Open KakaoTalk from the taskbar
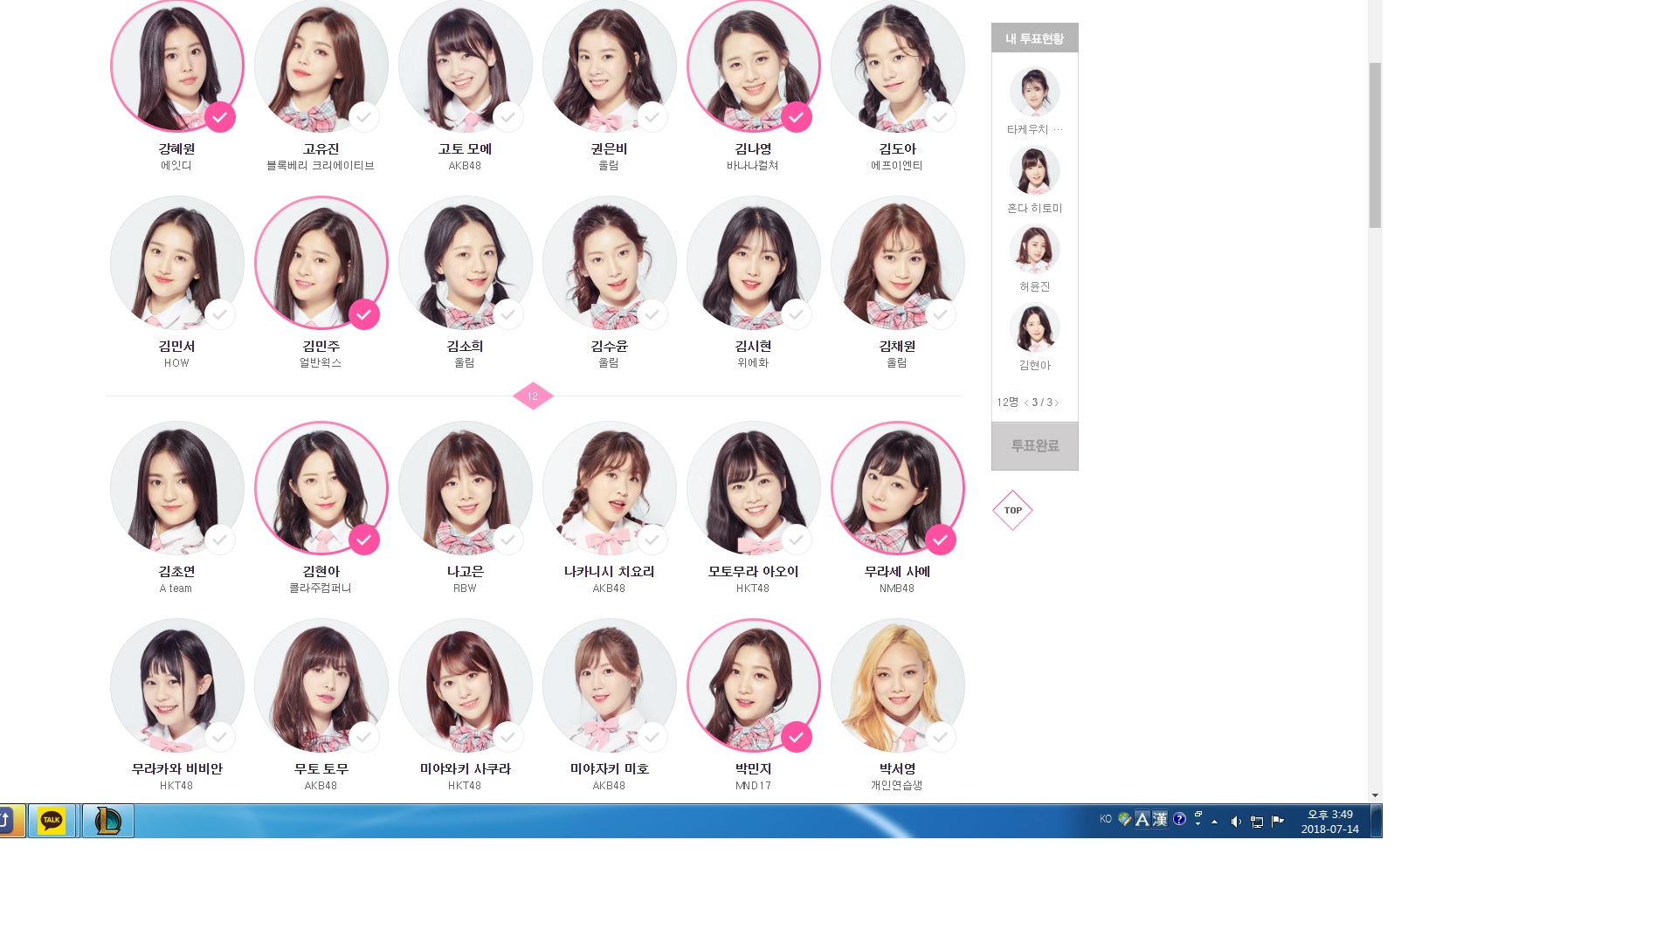Viewport: 1677px width, 943px height. pos(52,820)
